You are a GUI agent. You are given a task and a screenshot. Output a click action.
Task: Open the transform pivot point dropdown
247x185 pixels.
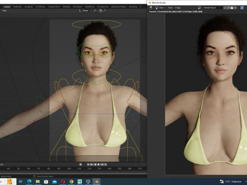tap(95, 11)
